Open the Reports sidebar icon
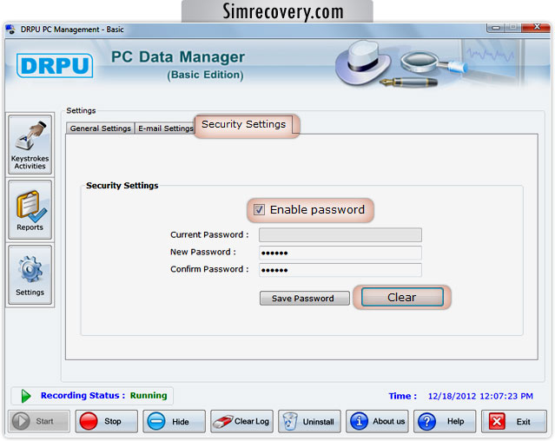555x441 pixels. (x=30, y=210)
